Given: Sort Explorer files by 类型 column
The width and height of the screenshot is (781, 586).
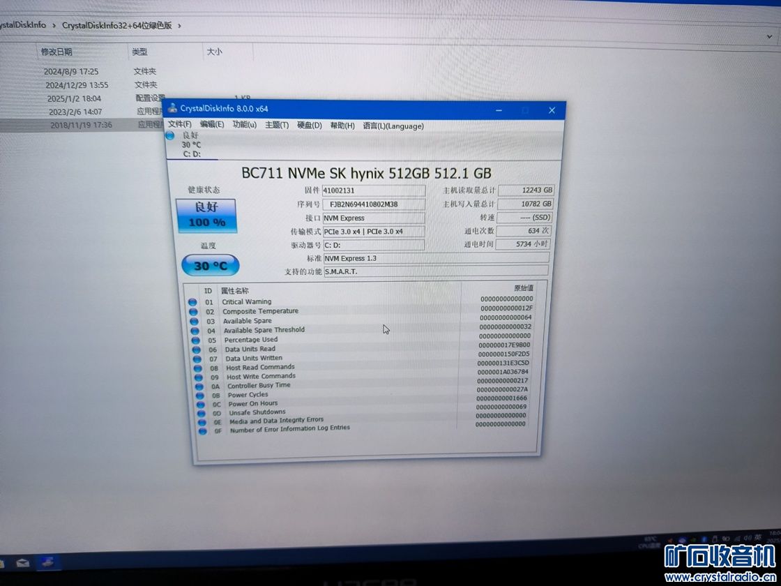Looking at the screenshot, I should coord(139,52).
